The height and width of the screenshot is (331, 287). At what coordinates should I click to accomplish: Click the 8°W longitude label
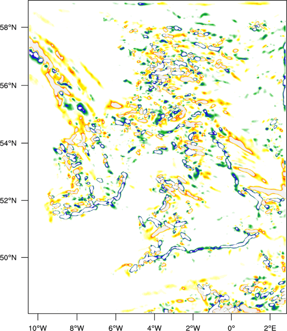77,328
